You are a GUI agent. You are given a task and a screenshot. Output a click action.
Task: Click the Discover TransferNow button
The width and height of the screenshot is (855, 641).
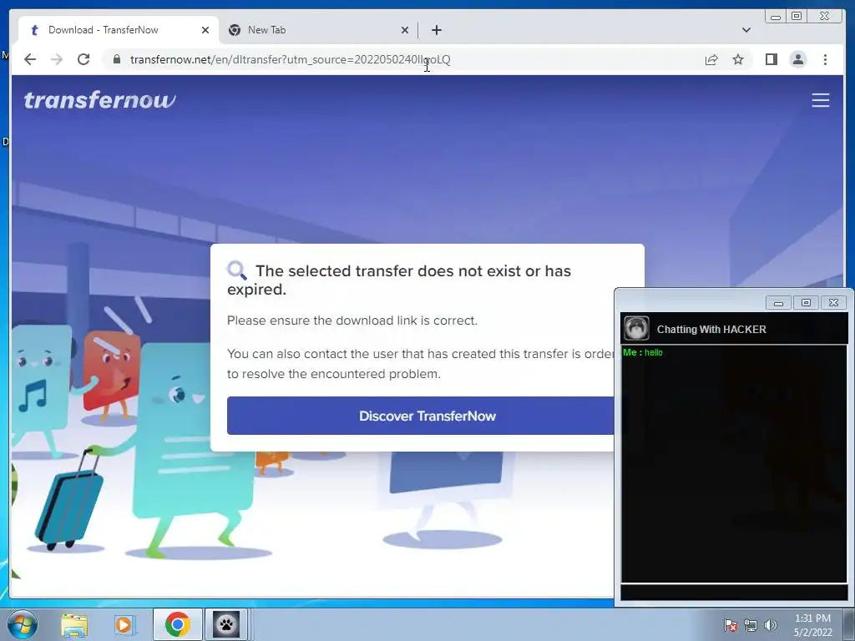coord(421,416)
